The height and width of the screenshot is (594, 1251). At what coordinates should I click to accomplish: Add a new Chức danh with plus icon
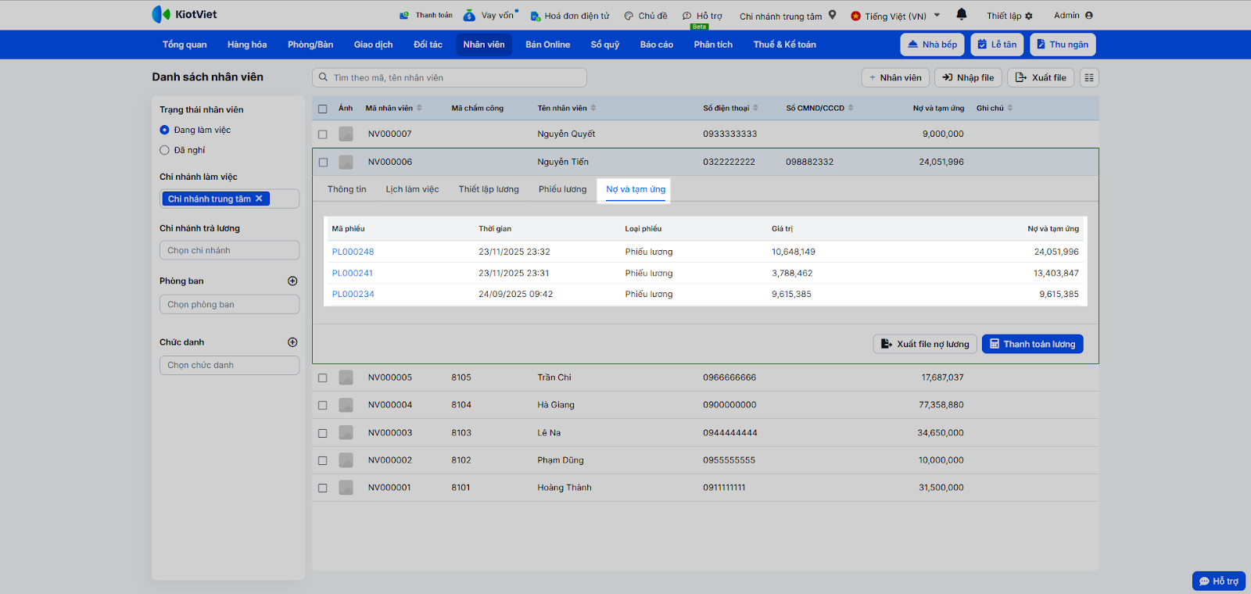pos(292,342)
